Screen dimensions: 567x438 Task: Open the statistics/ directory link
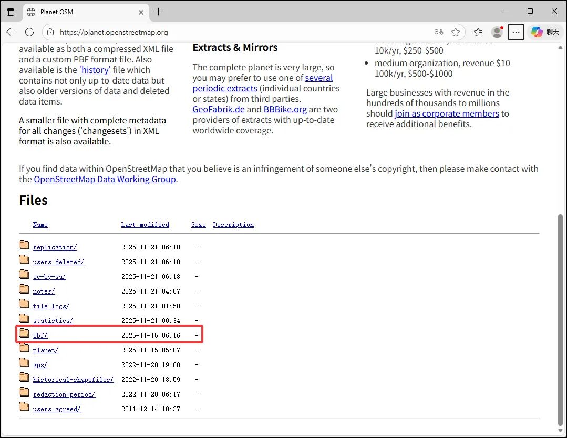[x=53, y=321]
